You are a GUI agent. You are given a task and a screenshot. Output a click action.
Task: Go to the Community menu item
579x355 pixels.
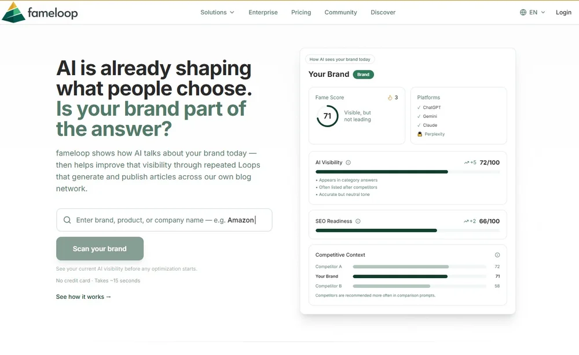point(340,12)
